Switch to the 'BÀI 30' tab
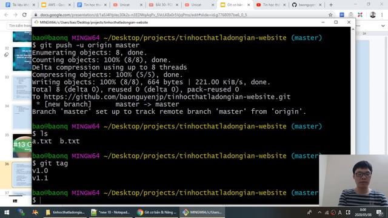 [x=163, y=5]
